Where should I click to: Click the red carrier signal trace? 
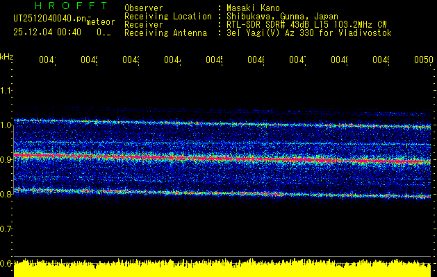208,159
